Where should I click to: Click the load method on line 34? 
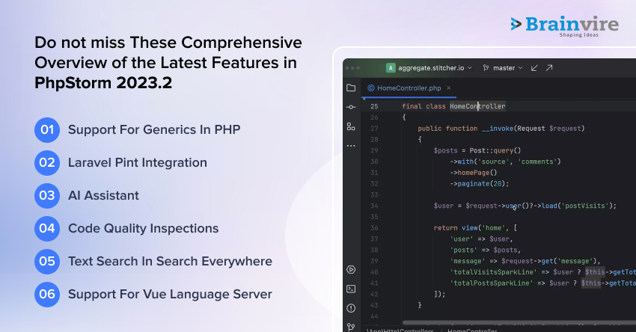point(549,206)
